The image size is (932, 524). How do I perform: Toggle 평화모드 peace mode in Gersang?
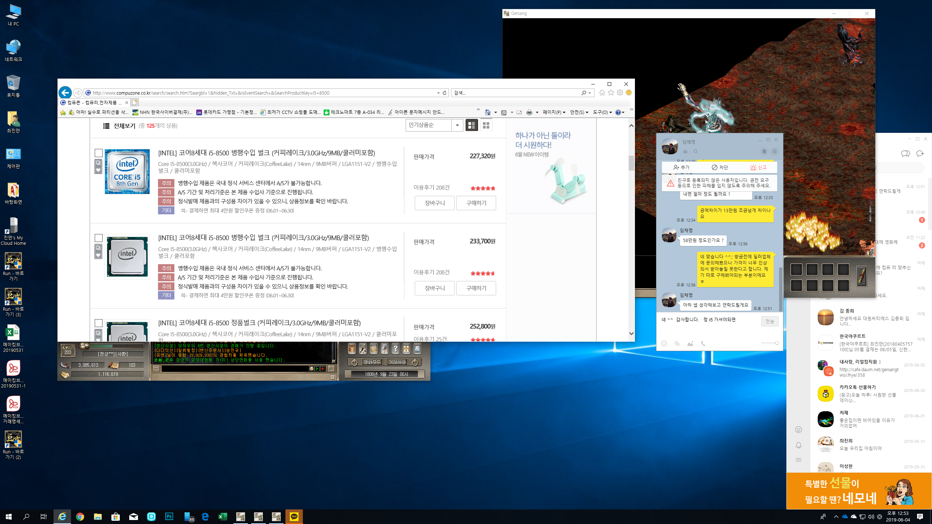pyautogui.click(x=372, y=362)
